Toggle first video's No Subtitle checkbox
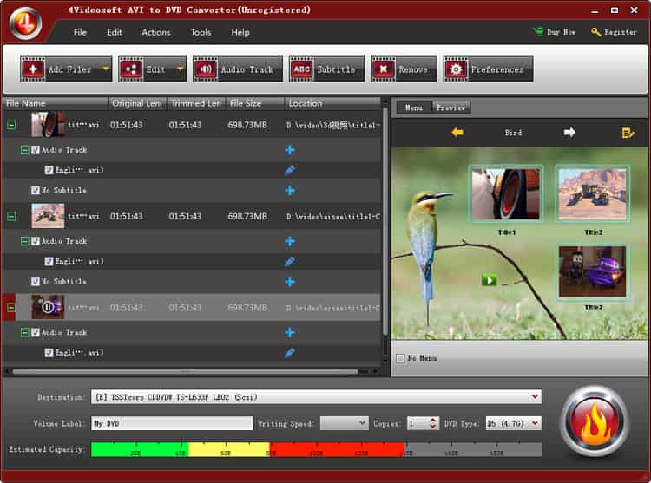Viewport: 651px width, 483px height. point(36,190)
